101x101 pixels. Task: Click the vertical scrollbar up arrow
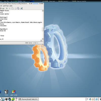pyautogui.click(x=43, y=11)
